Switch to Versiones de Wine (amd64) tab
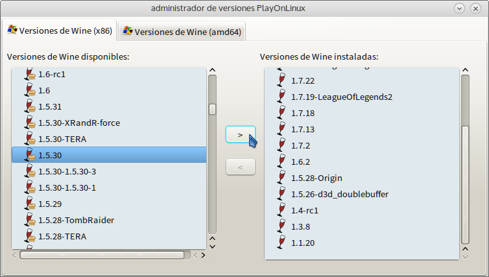 [x=182, y=31]
